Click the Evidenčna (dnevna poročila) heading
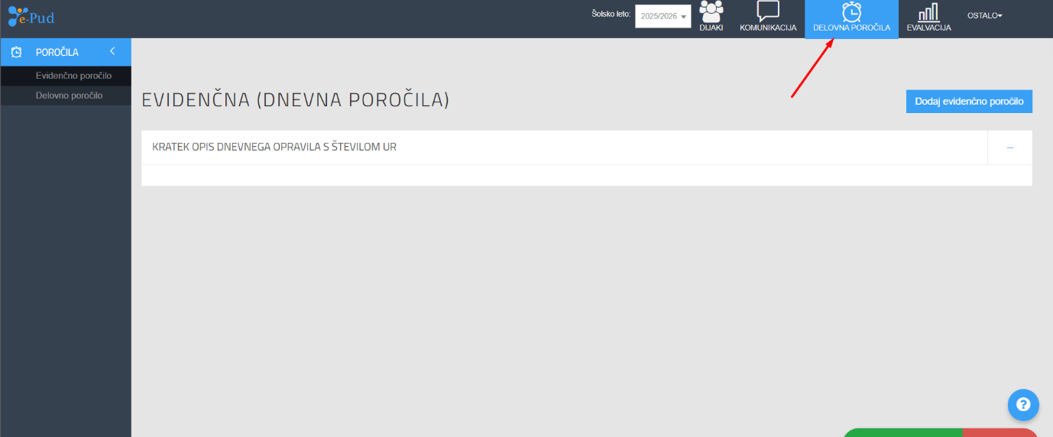 click(296, 100)
